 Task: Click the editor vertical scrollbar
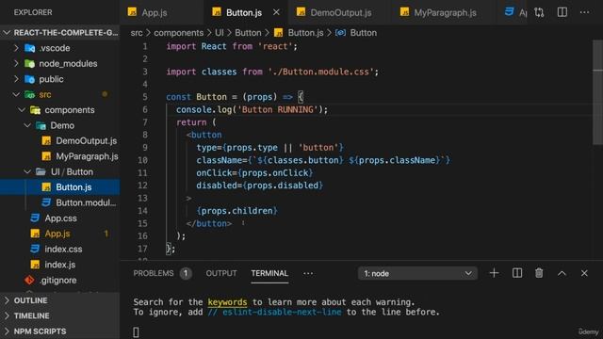[597, 92]
